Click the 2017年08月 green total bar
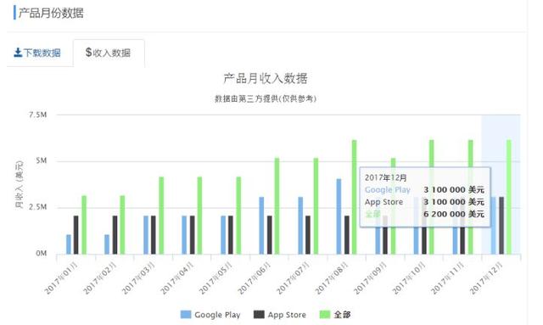543x325 pixels. click(355, 197)
